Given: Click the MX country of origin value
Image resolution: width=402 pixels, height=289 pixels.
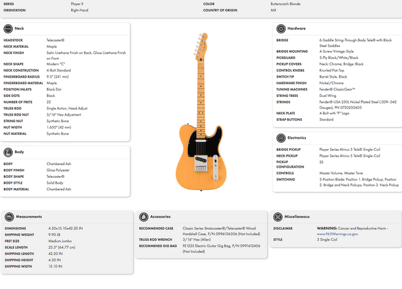Looking at the screenshot, I should click(274, 10).
